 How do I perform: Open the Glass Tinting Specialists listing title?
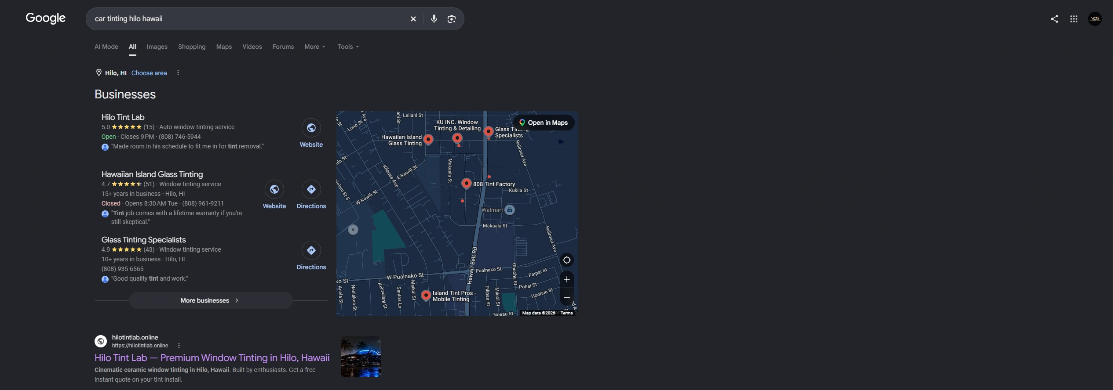(143, 240)
